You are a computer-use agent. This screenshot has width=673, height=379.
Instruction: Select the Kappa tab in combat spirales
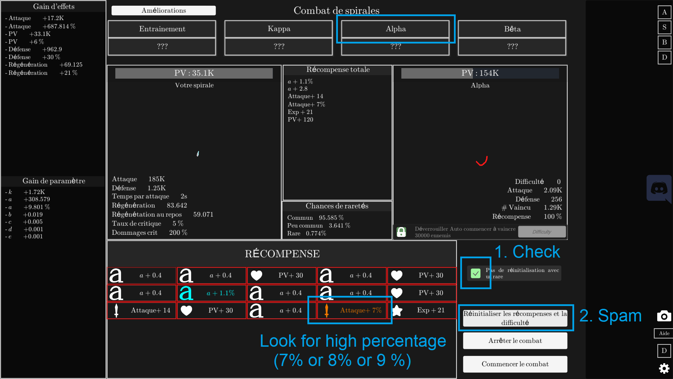click(x=278, y=29)
